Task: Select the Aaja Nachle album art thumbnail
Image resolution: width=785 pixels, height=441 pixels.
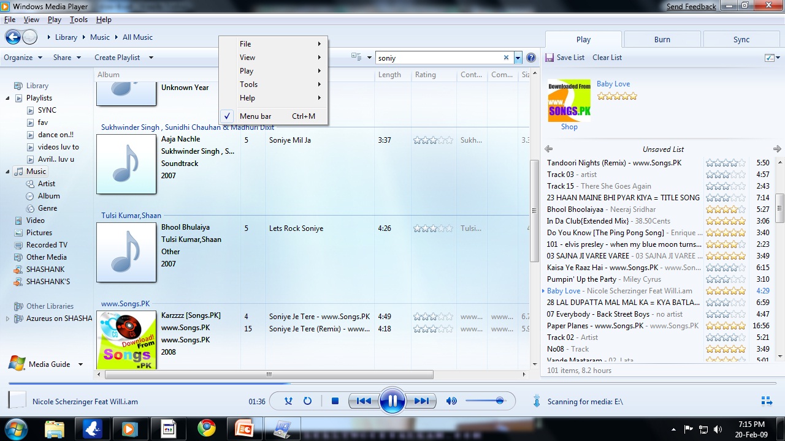Action: tap(126, 164)
